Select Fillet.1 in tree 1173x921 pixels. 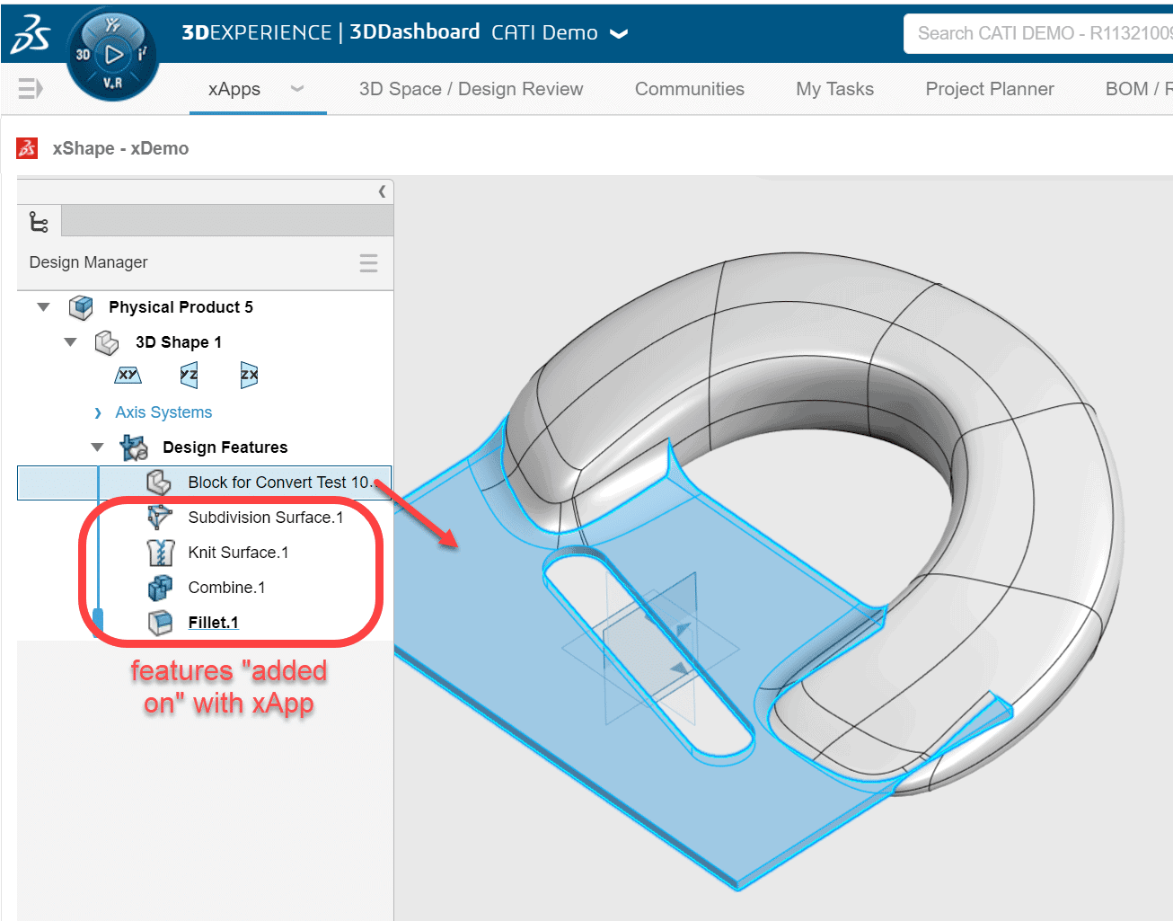click(213, 623)
